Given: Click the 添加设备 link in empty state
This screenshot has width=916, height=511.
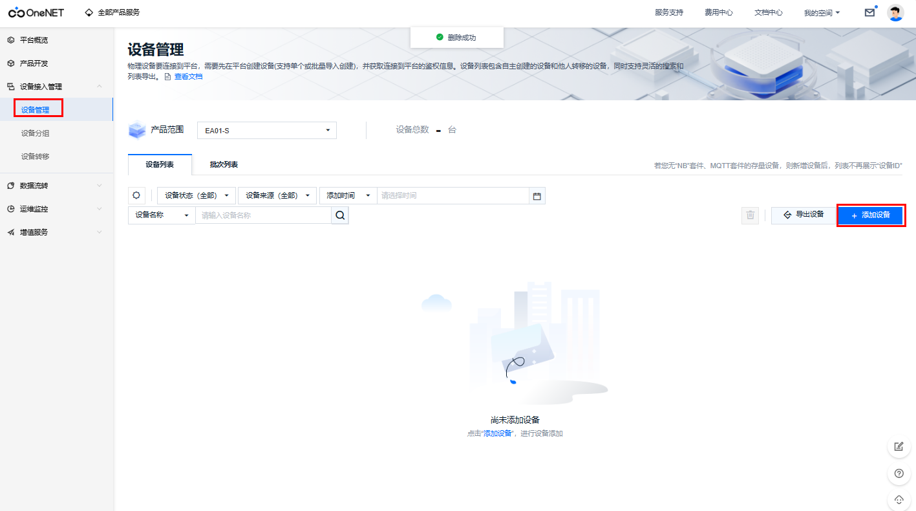Looking at the screenshot, I should tap(498, 433).
